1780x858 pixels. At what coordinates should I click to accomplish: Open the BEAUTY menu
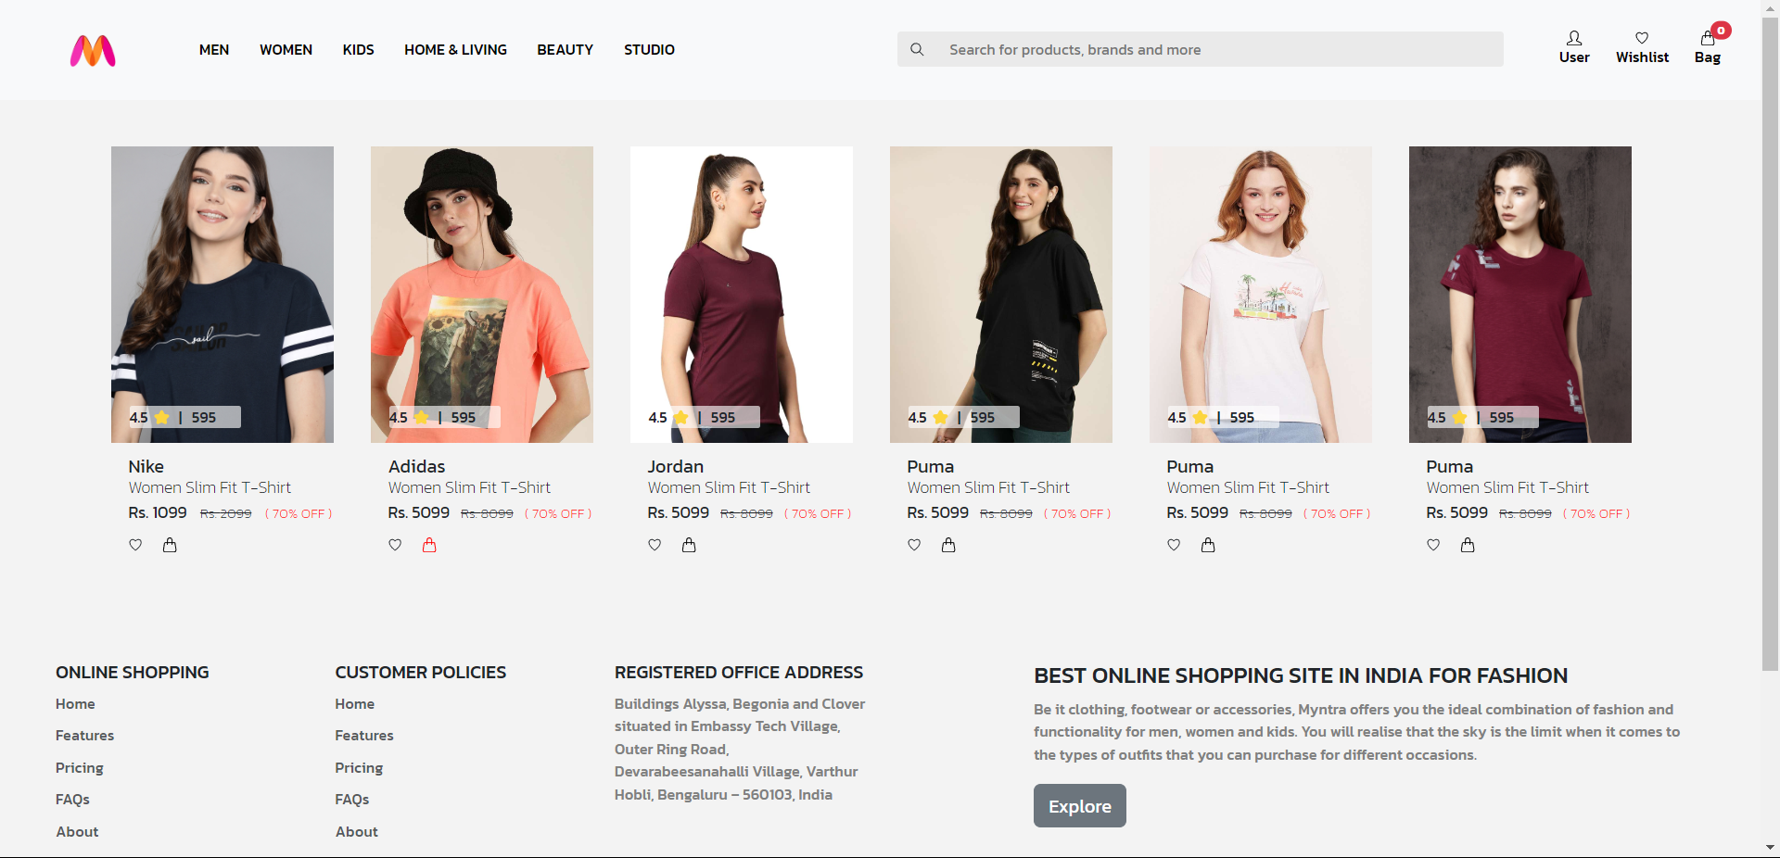coord(565,50)
